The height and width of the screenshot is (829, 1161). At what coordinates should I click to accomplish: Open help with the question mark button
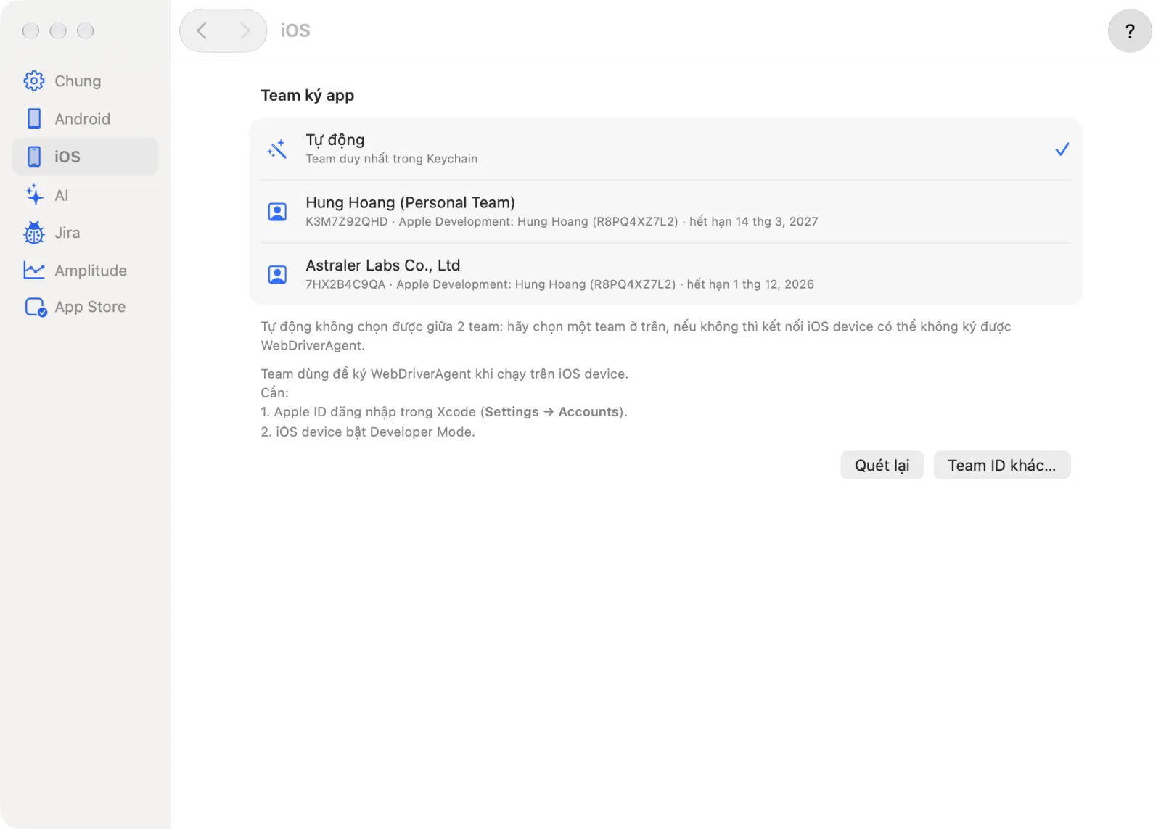[x=1130, y=31]
